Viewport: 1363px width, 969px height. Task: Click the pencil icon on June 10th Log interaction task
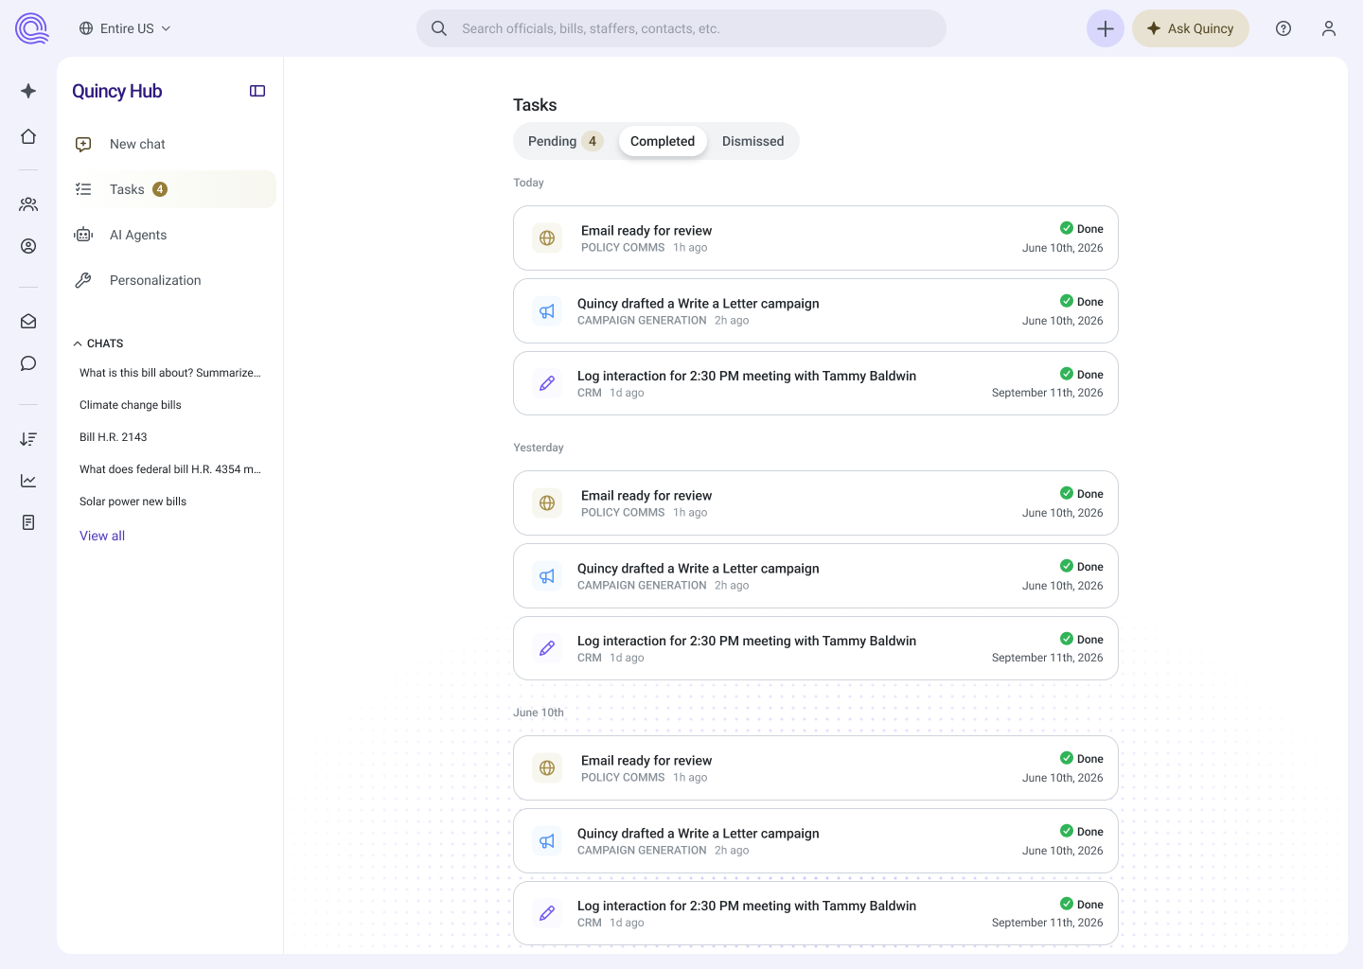click(x=547, y=913)
